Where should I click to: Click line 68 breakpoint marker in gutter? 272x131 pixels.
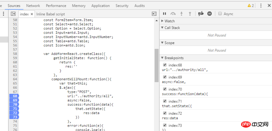tap(14, 96)
